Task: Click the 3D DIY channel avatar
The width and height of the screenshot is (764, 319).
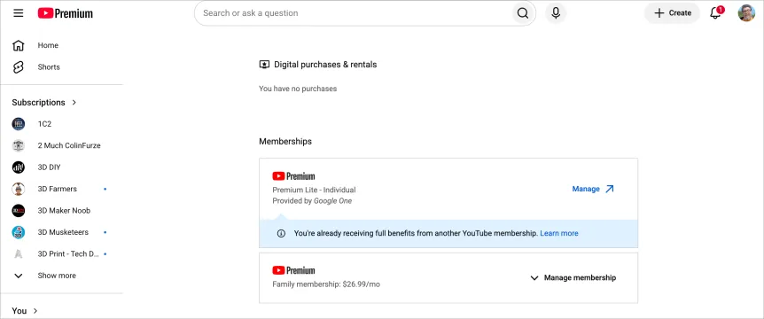Action: (x=18, y=167)
